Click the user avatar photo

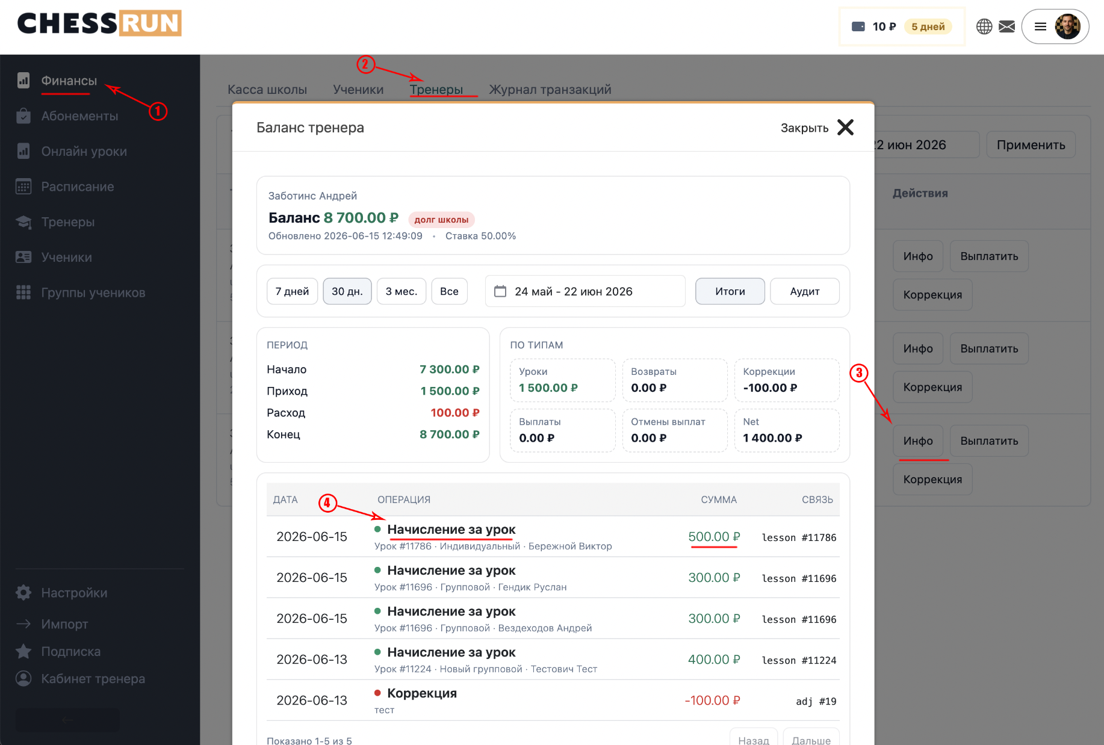[x=1067, y=26]
